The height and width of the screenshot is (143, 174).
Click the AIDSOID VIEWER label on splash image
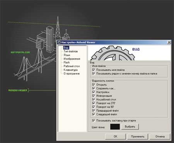point(18,90)
